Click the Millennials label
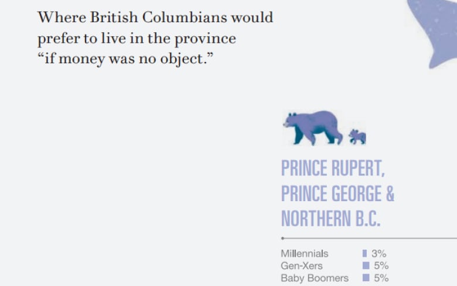The image size is (457, 286). click(304, 253)
